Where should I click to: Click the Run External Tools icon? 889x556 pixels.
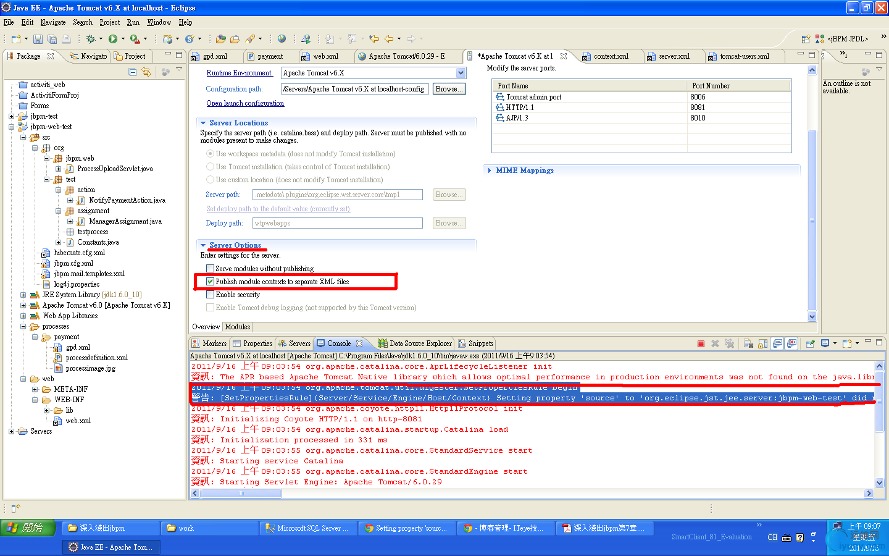point(135,39)
